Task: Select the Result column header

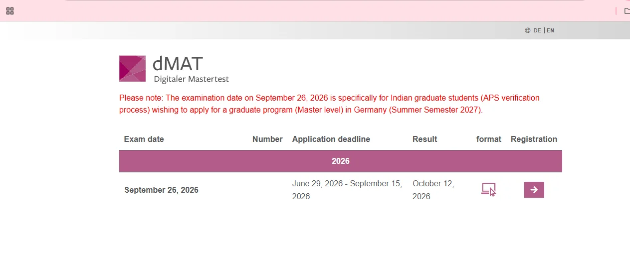Action: coord(425,139)
